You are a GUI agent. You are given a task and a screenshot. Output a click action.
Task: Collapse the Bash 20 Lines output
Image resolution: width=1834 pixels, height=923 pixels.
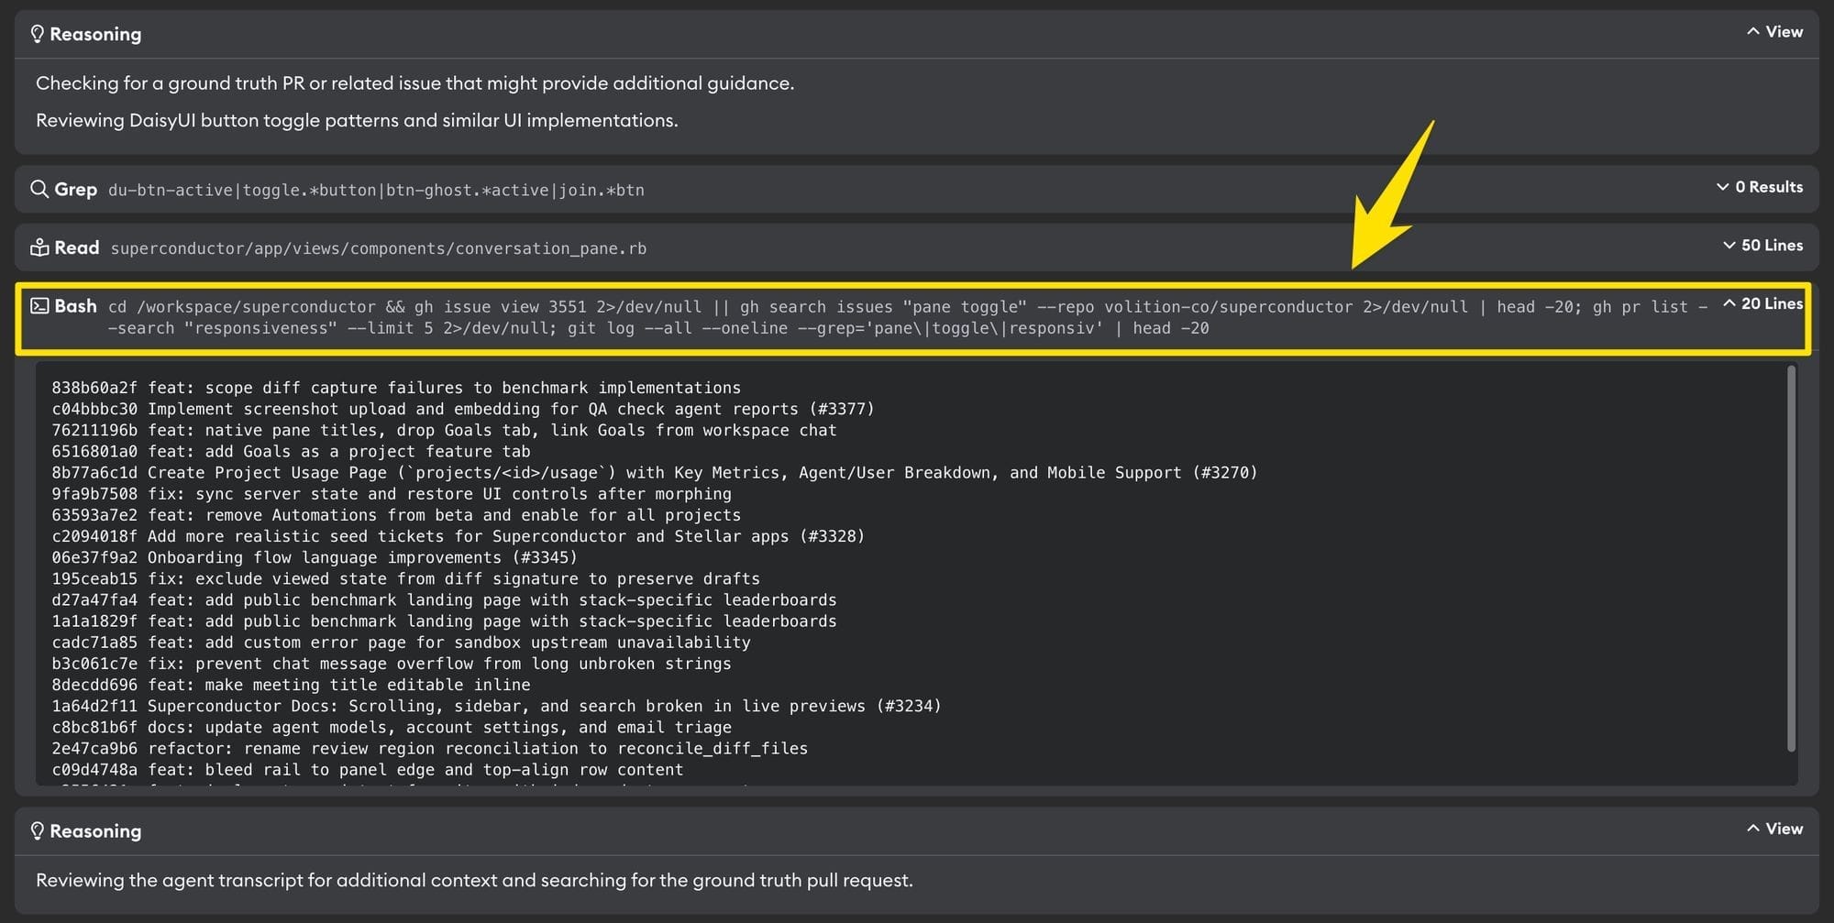tap(1762, 303)
